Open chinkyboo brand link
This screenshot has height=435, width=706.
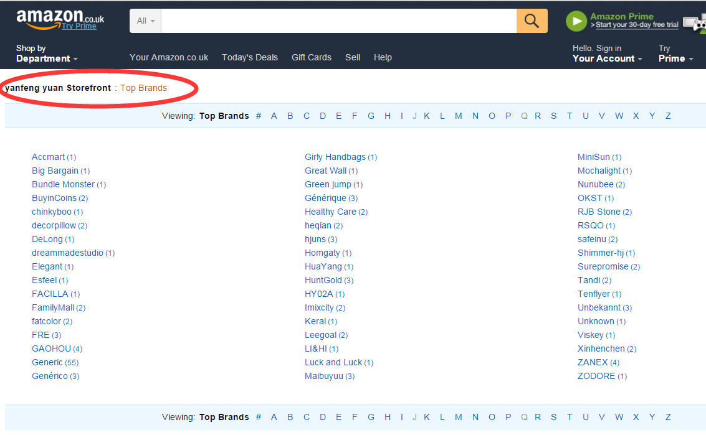click(52, 212)
